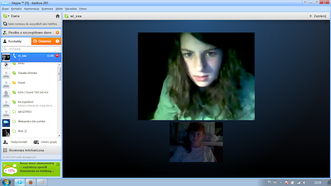This screenshot has height=186, width=331.
Task: Switch to the Ostatnio tab
Action: (46, 41)
